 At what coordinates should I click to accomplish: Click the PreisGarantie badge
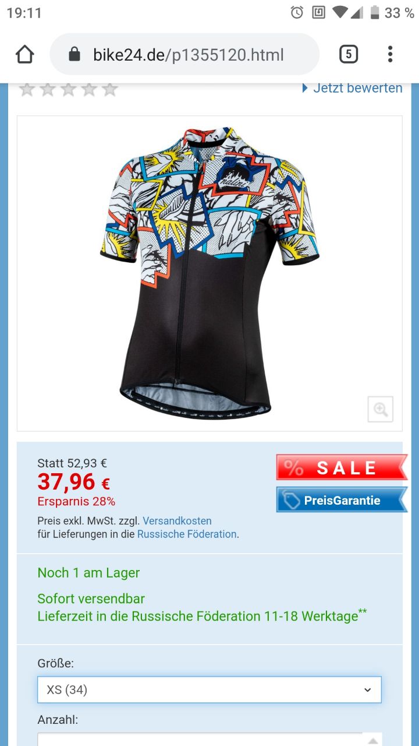(x=342, y=500)
